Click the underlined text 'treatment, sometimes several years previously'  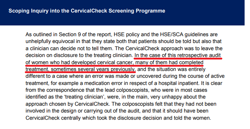pos(81,70)
